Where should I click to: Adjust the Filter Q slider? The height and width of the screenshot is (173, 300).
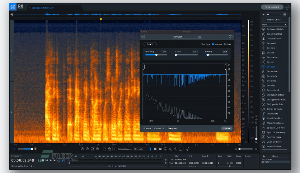(217, 55)
